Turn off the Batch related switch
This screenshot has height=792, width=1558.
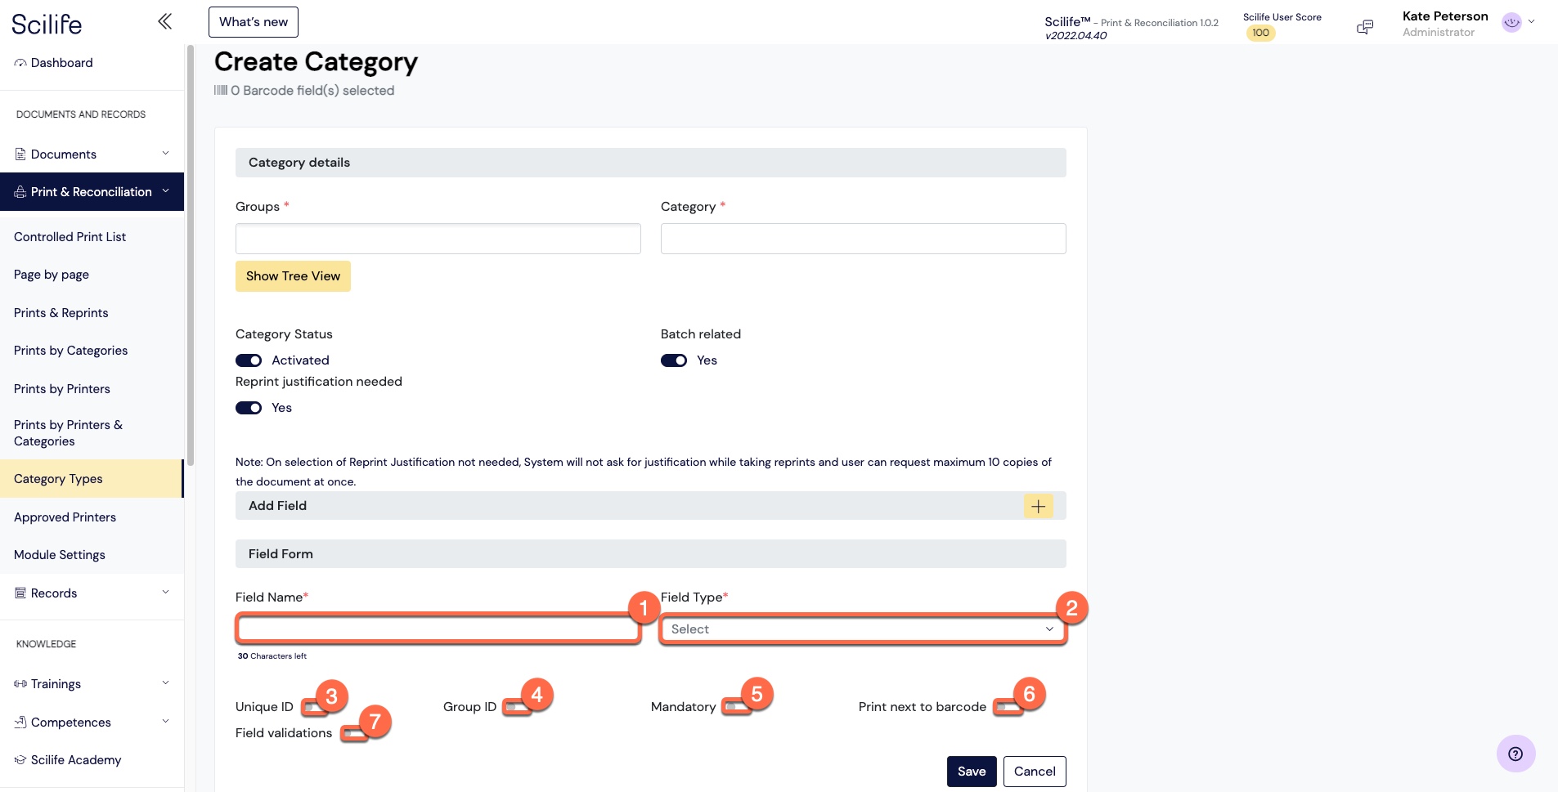pos(674,360)
